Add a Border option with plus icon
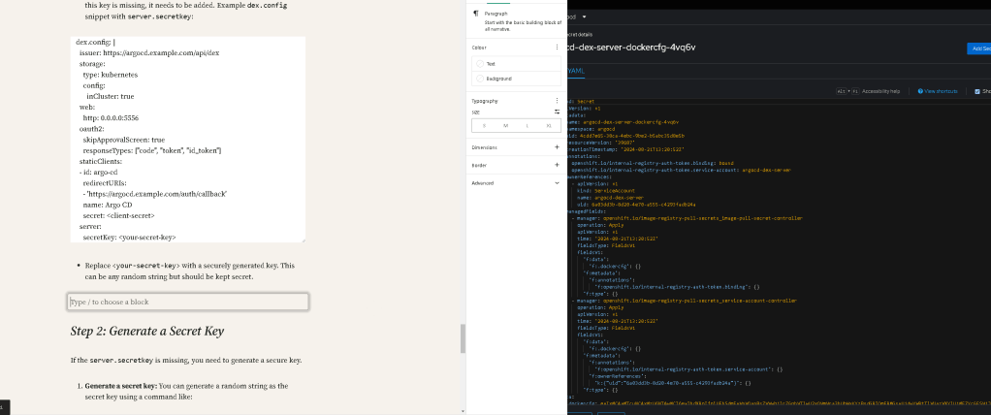The height and width of the screenshot is (415, 991). [x=557, y=165]
